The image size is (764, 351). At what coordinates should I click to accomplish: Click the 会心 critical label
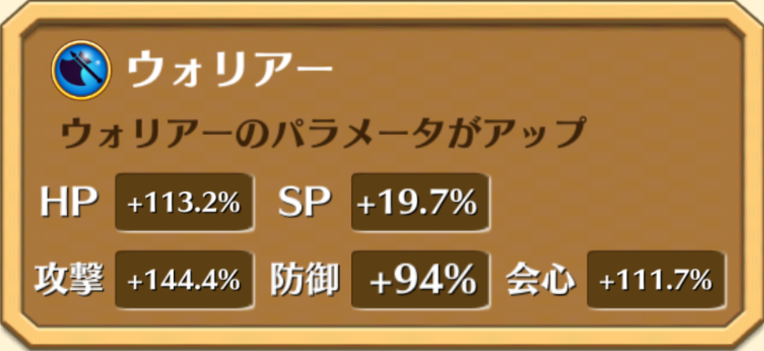(x=541, y=279)
